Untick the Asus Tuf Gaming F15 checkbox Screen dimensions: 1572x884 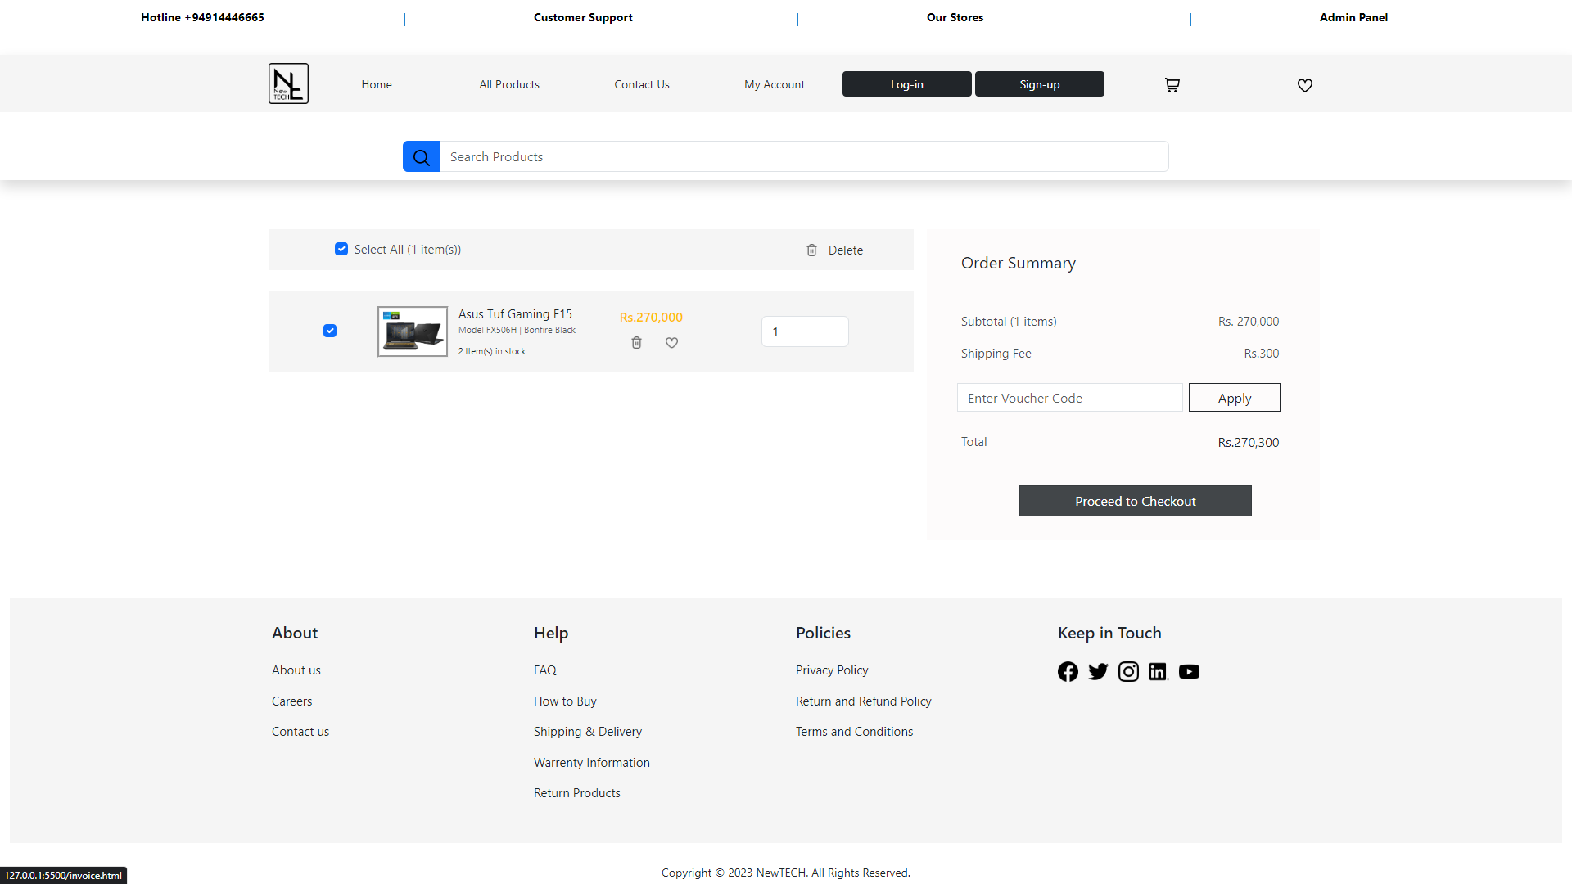(330, 331)
